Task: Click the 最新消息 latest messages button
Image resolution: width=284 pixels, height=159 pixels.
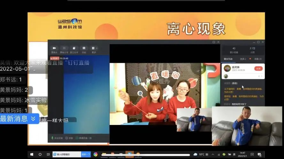Action: 19,119
